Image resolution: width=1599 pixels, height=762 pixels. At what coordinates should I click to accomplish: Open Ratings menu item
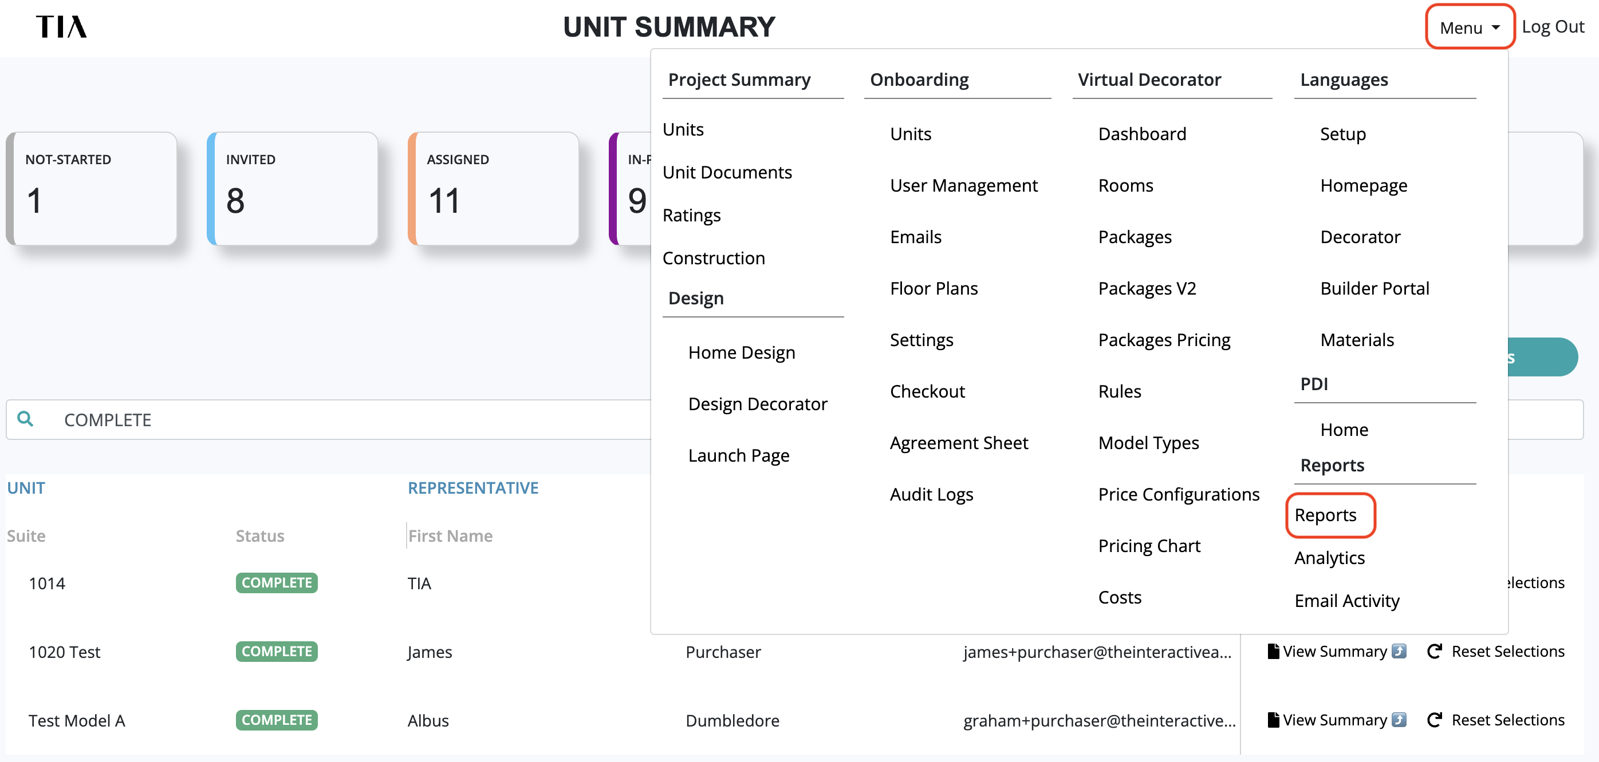pyautogui.click(x=691, y=215)
